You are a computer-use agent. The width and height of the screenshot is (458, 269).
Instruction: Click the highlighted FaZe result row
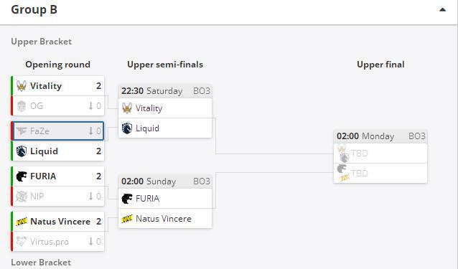point(58,131)
